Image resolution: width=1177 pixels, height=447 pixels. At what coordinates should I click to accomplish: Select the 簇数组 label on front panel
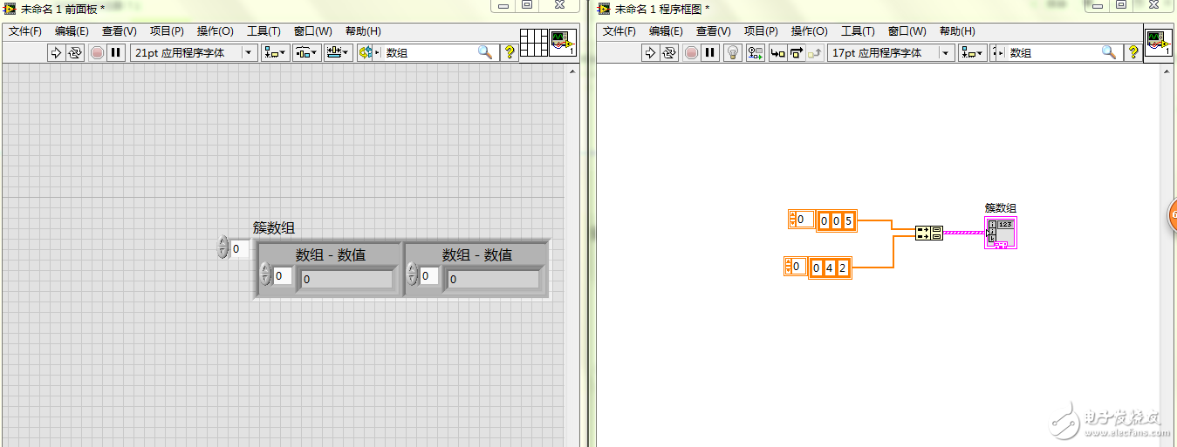[274, 227]
